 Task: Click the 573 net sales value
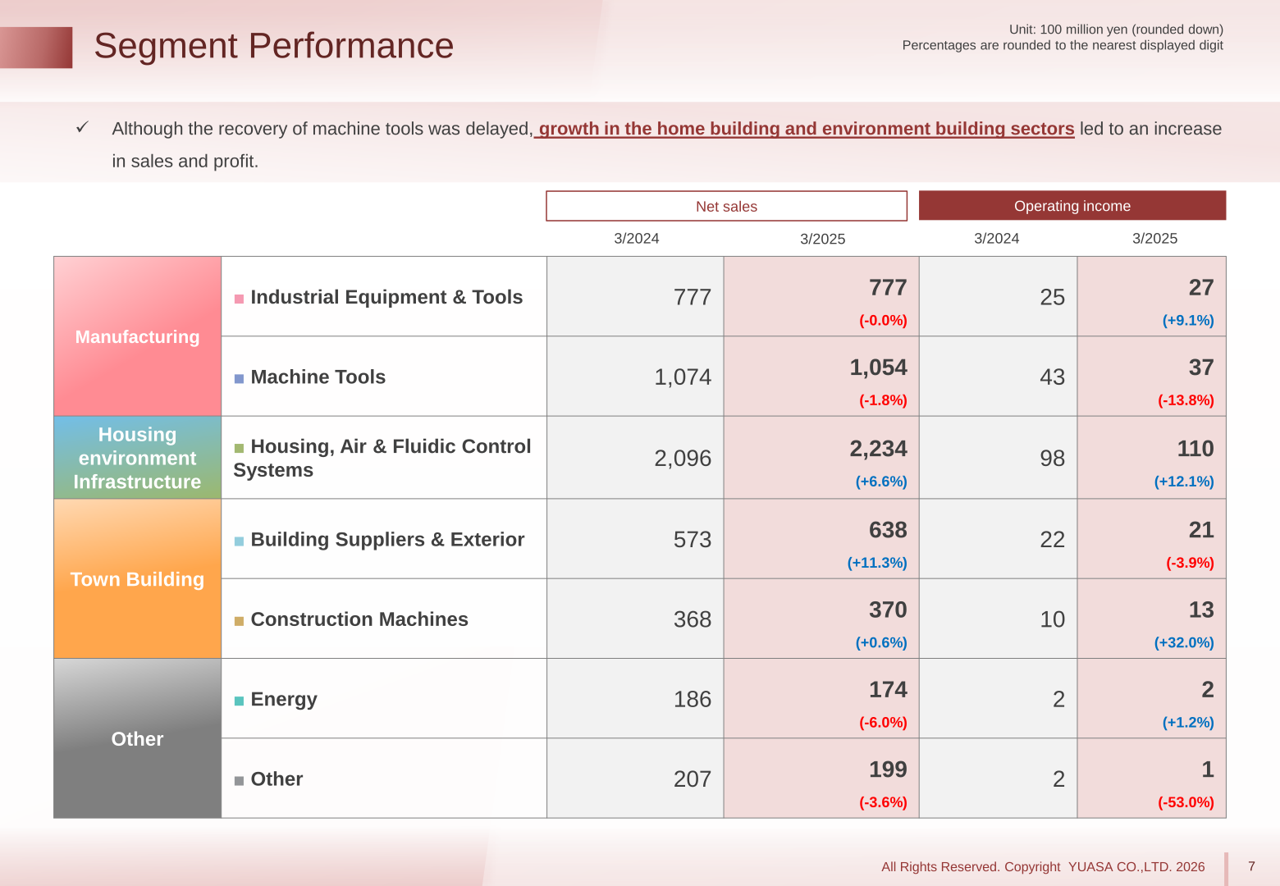pos(693,539)
